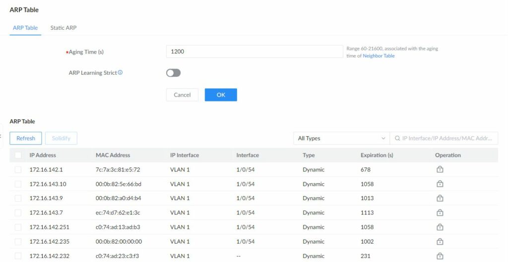Click the IP/MAC address search field

pos(444,138)
